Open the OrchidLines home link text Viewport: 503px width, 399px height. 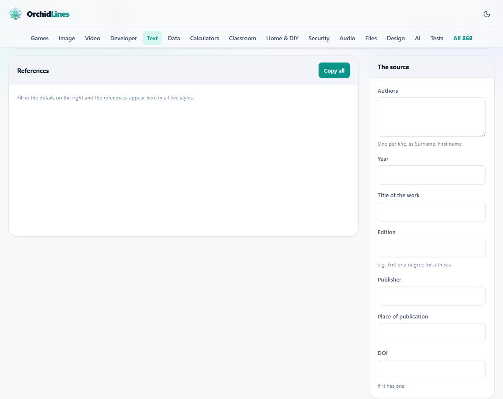click(48, 14)
